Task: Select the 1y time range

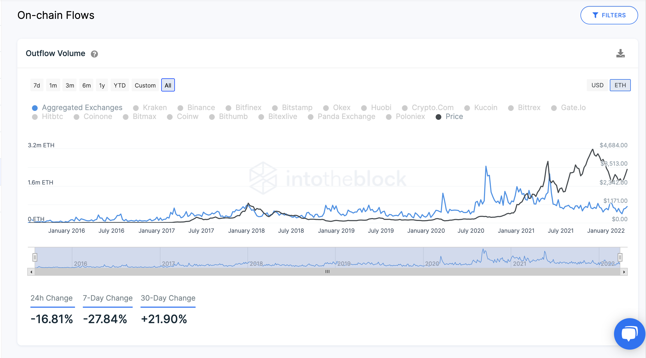Action: 102,85
